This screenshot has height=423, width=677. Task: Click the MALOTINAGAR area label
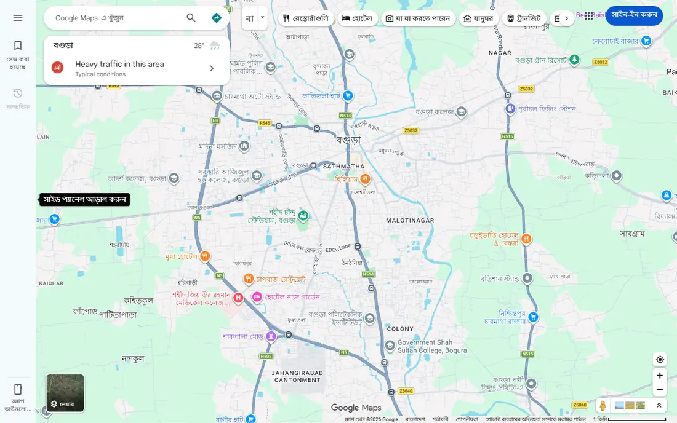(x=410, y=220)
